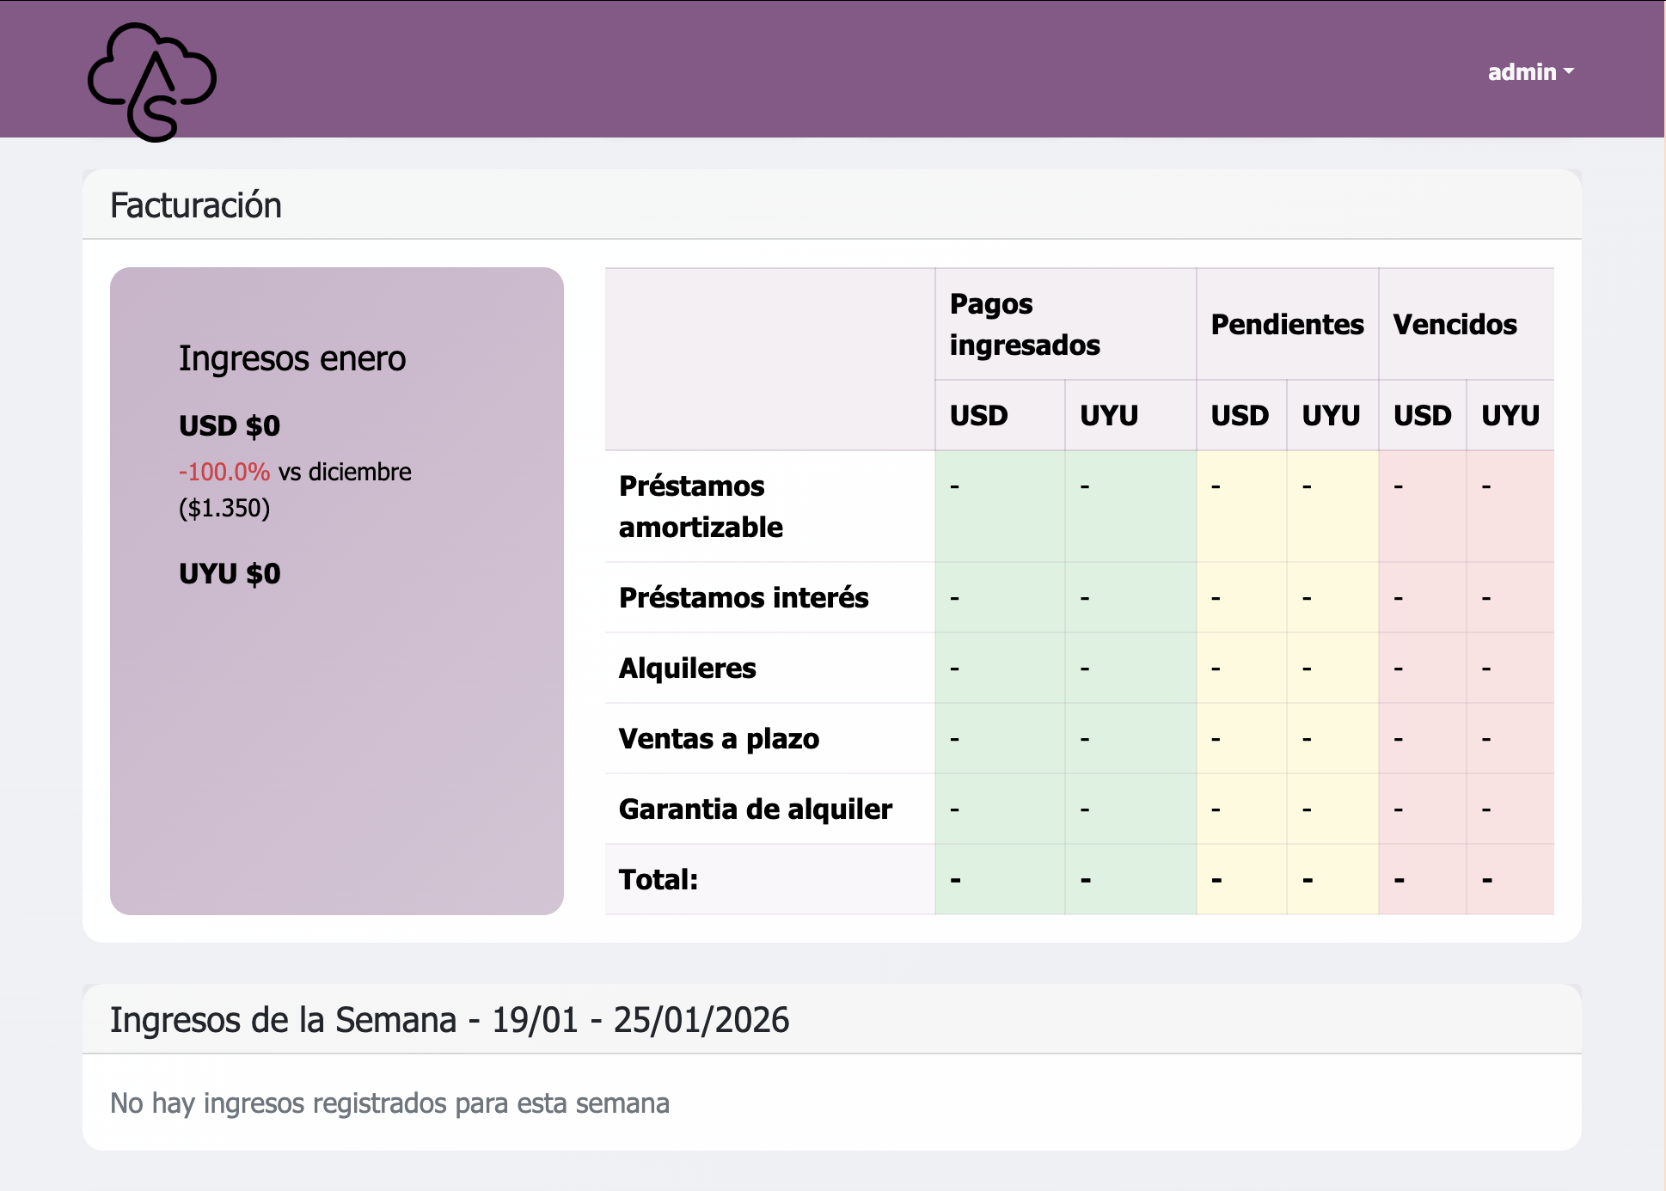This screenshot has width=1666, height=1191.
Task: Select the Pendientes column header
Action: (1286, 324)
